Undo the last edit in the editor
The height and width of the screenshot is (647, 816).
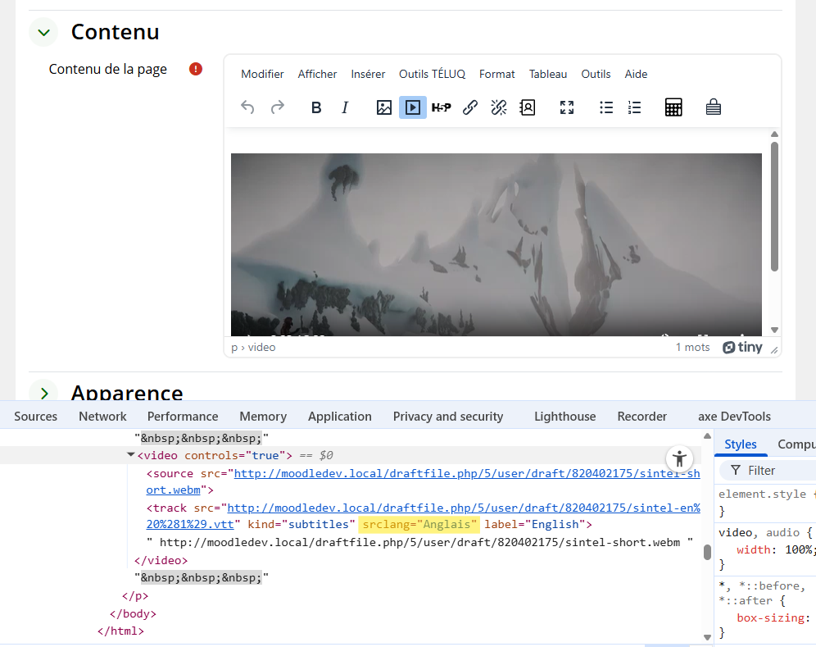(247, 107)
